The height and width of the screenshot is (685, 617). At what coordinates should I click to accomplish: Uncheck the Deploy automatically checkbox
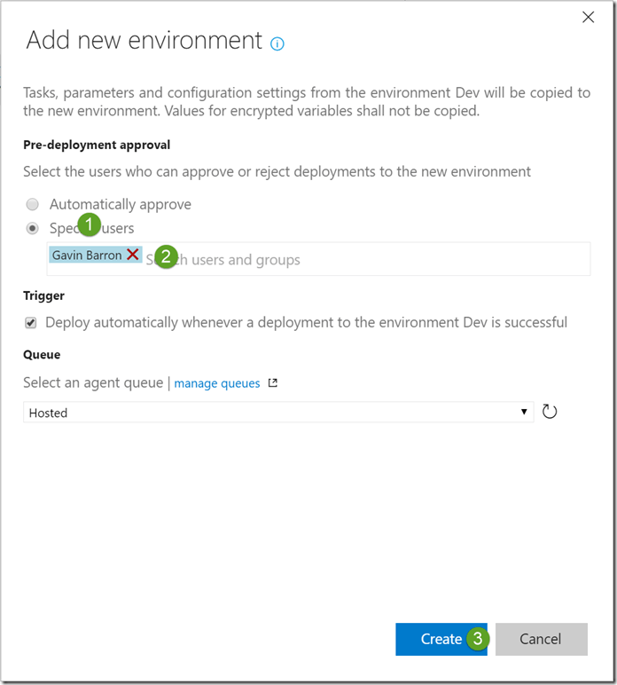click(31, 323)
